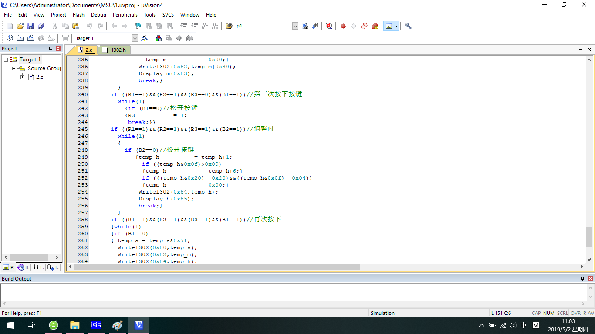This screenshot has width=595, height=334.
Task: Open the Flash menu
Action: [79, 15]
